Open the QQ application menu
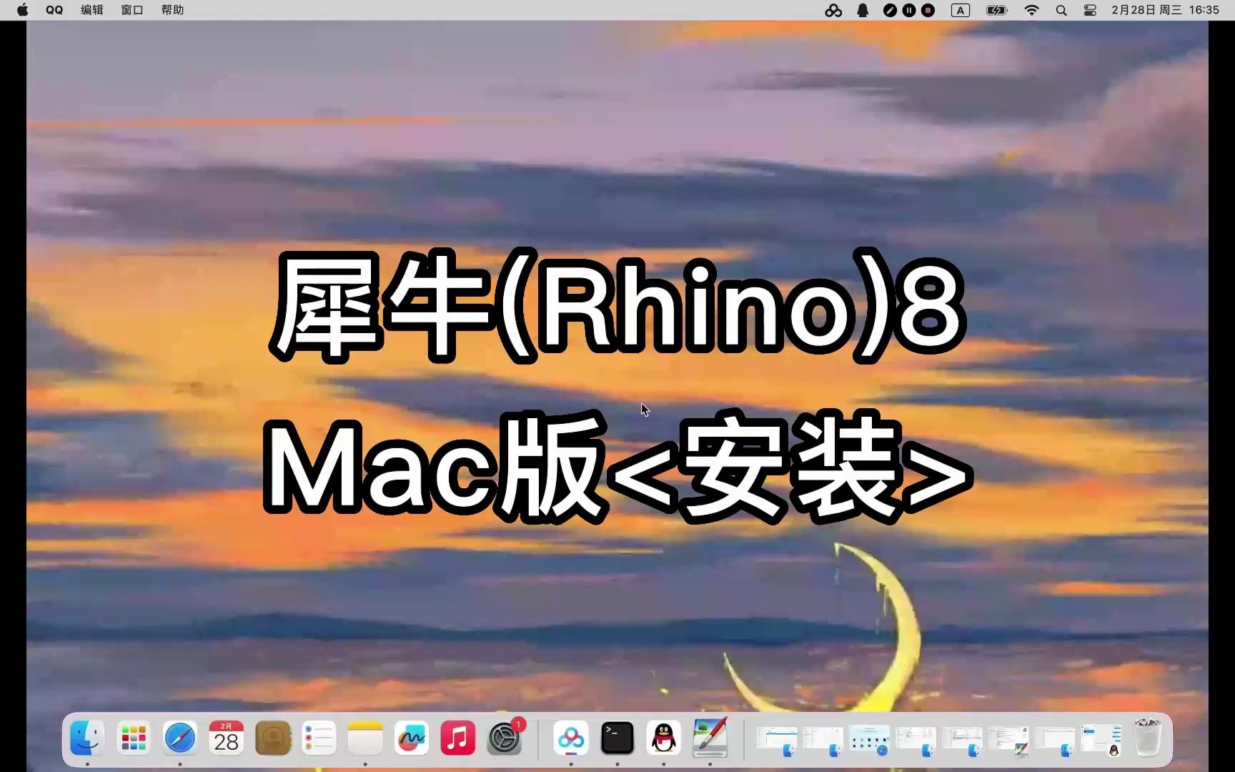This screenshot has width=1235, height=772. coord(54,10)
